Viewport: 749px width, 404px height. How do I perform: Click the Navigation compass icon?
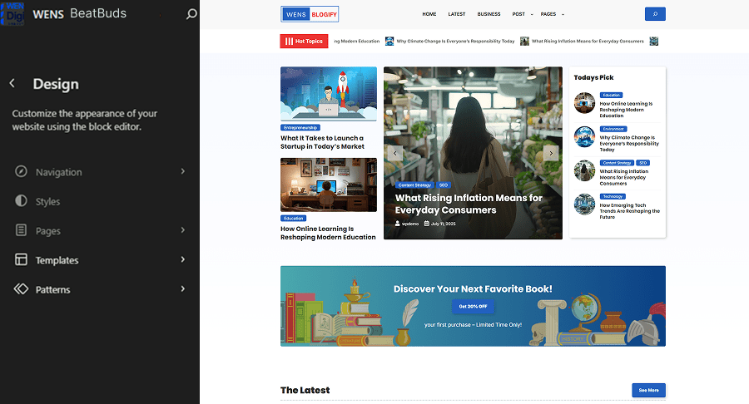(x=21, y=172)
